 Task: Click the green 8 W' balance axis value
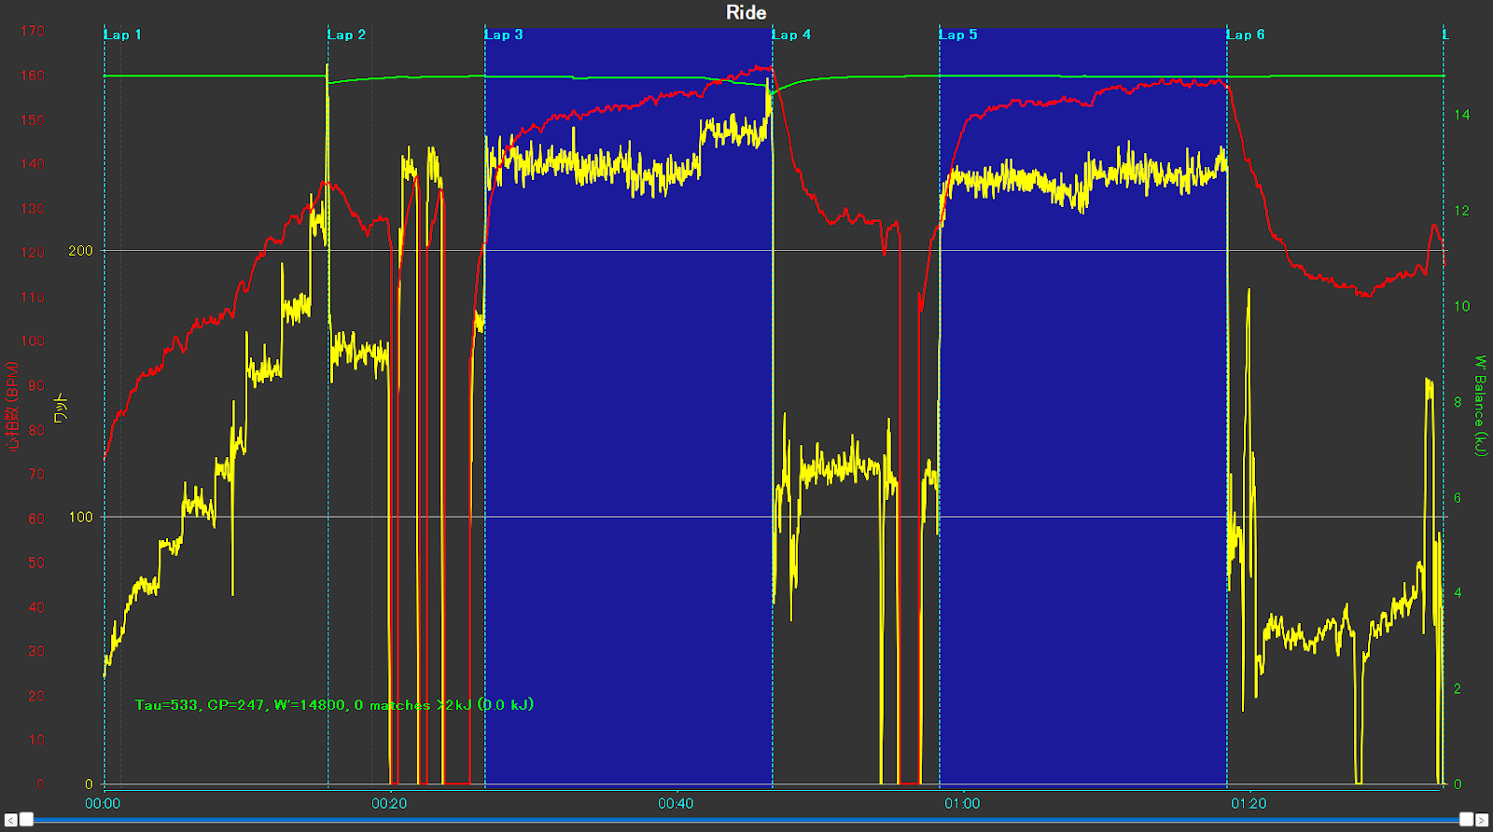[1458, 402]
